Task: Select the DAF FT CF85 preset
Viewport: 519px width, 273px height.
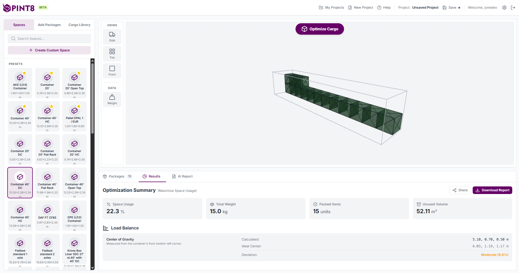Action: 47,216
